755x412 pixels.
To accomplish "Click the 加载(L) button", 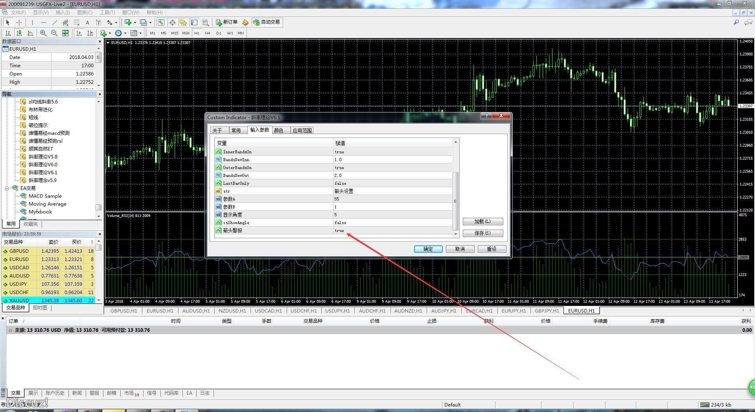I will 483,221.
